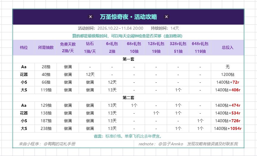Click the 免费天数 2抽/天 header
The height and width of the screenshot is (156, 257).
pos(68,47)
